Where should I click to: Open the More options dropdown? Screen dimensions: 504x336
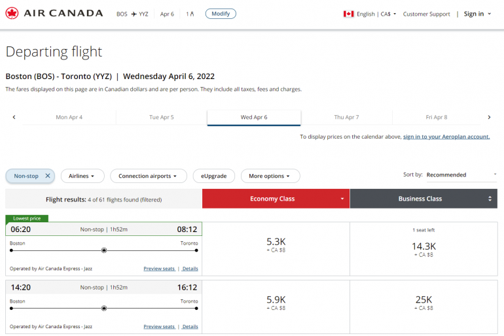(270, 176)
